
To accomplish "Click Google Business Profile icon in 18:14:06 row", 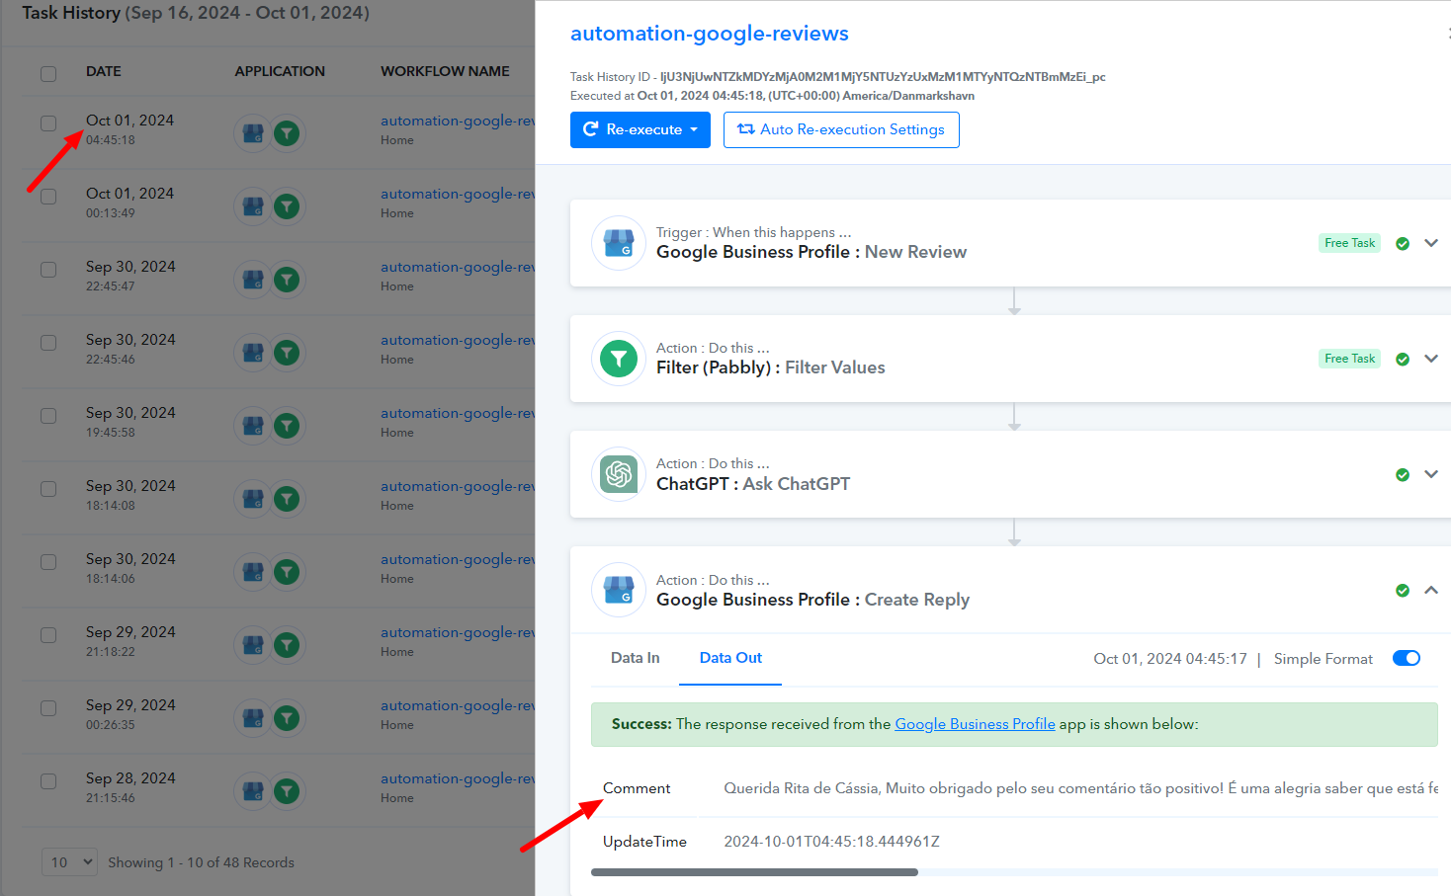I will (x=253, y=571).
